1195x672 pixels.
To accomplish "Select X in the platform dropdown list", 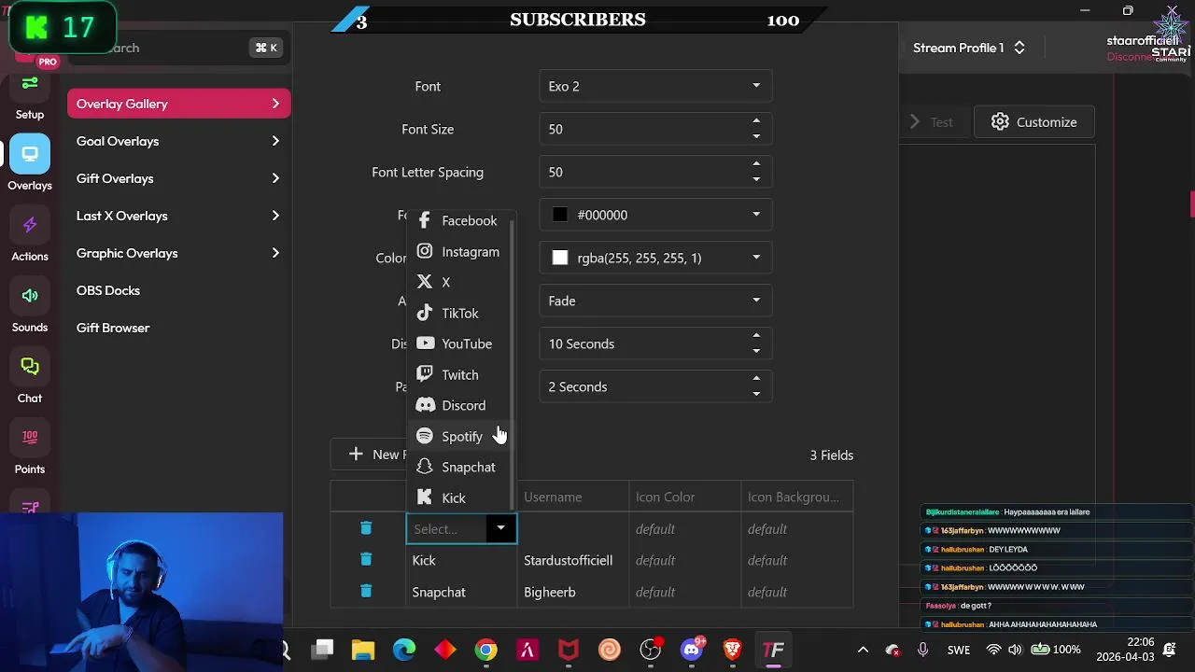I will click(x=458, y=282).
